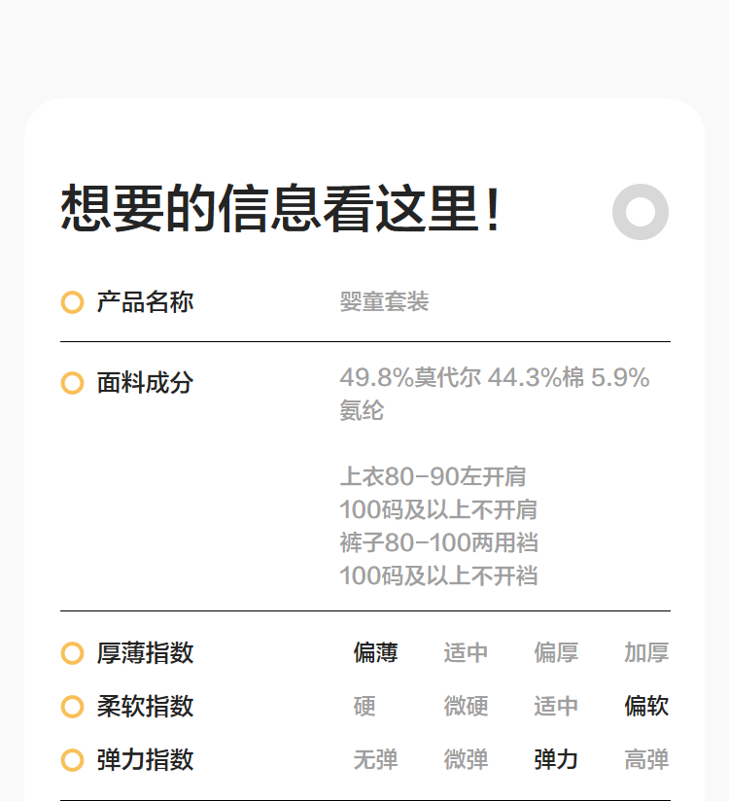
Task: Click the 婴童套装 product name text
Action: [x=384, y=302]
